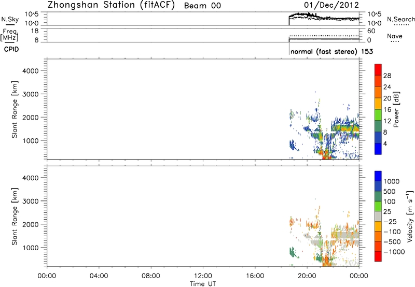The height and width of the screenshot is (287, 415).
Task: Pick Power colorbar segment between 8 and 12
Action: pyautogui.click(x=378, y=126)
